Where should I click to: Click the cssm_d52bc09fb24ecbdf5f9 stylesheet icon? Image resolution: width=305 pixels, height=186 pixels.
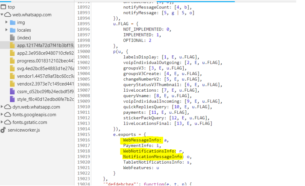[x=12, y=91]
